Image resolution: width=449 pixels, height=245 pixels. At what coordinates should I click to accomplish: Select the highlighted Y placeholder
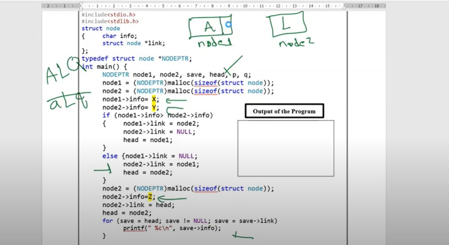click(154, 107)
